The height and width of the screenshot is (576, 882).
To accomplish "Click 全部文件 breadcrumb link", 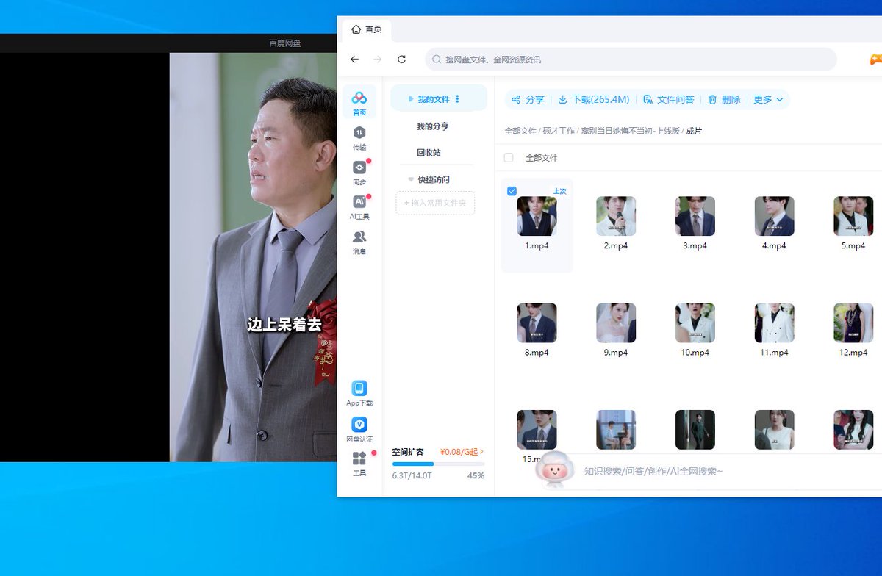I will coord(520,131).
